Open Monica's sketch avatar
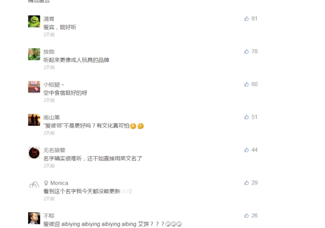Image resolution: width=325 pixels, height=228 pixels. click(34, 185)
